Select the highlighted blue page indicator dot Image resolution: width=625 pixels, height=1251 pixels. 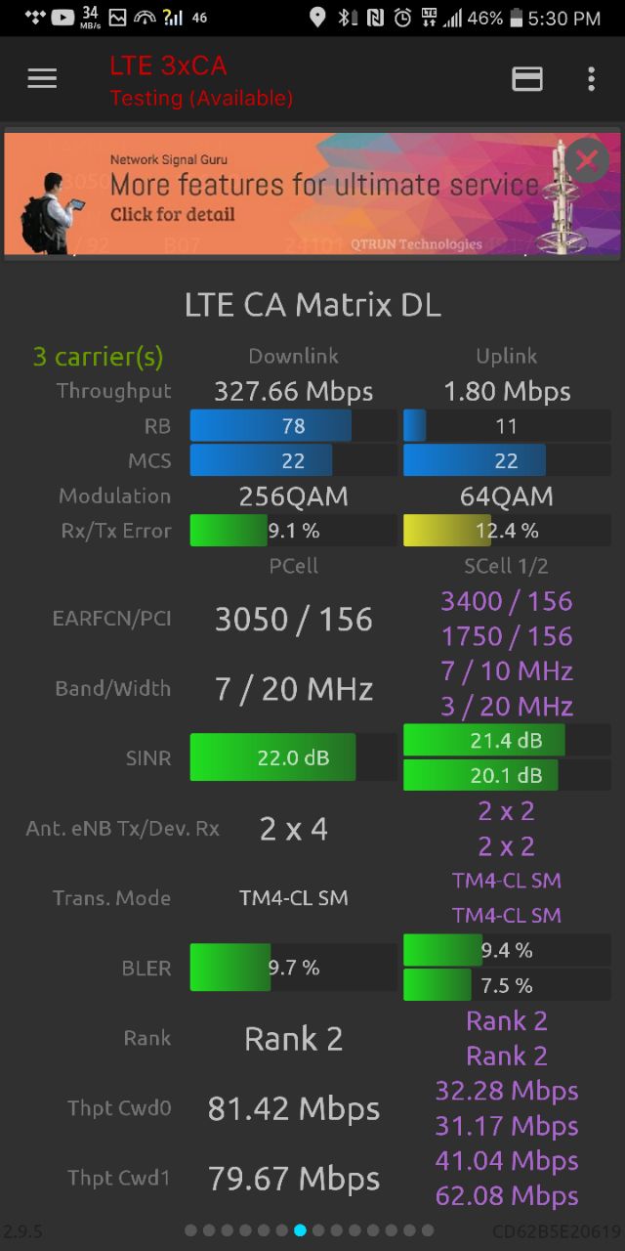301,1230
